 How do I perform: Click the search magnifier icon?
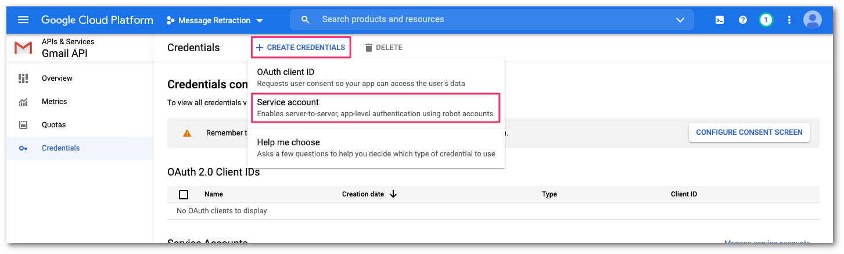[306, 20]
